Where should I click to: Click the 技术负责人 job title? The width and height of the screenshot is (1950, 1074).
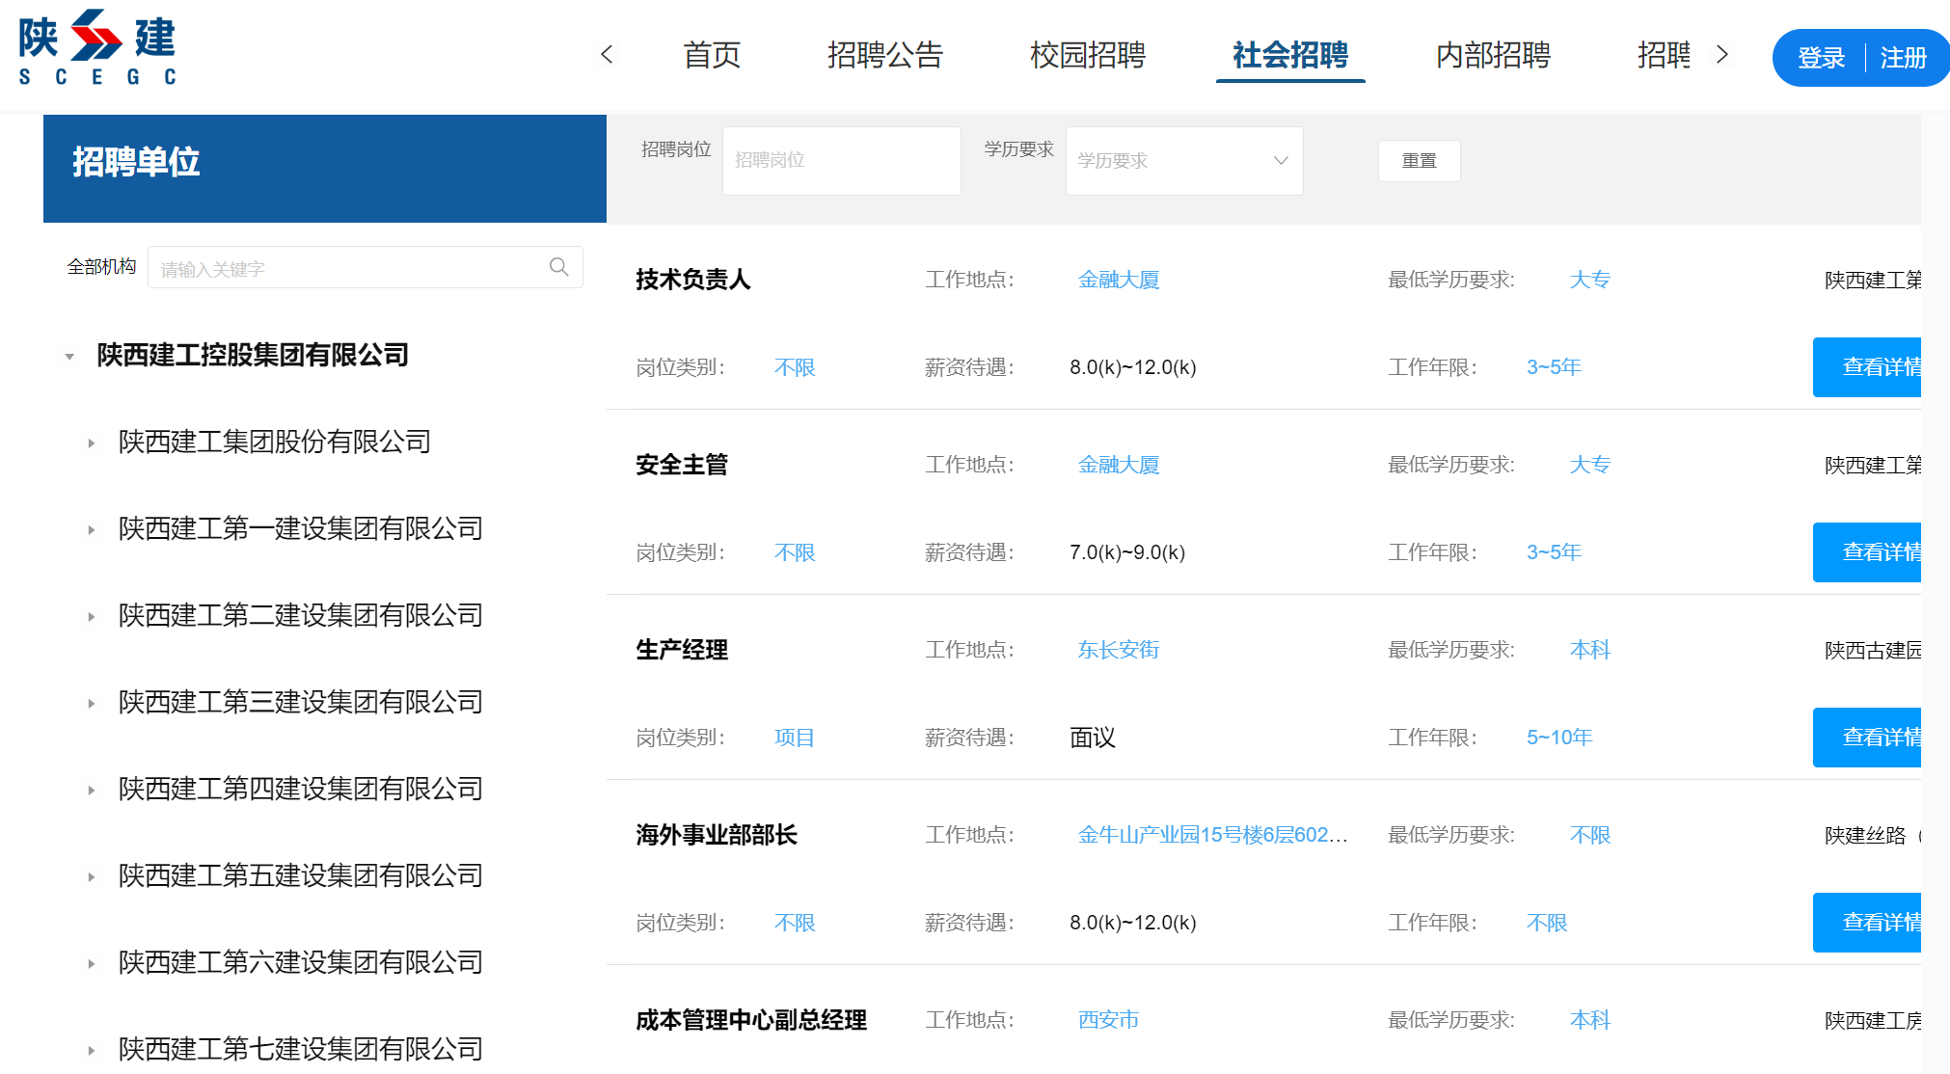[692, 280]
